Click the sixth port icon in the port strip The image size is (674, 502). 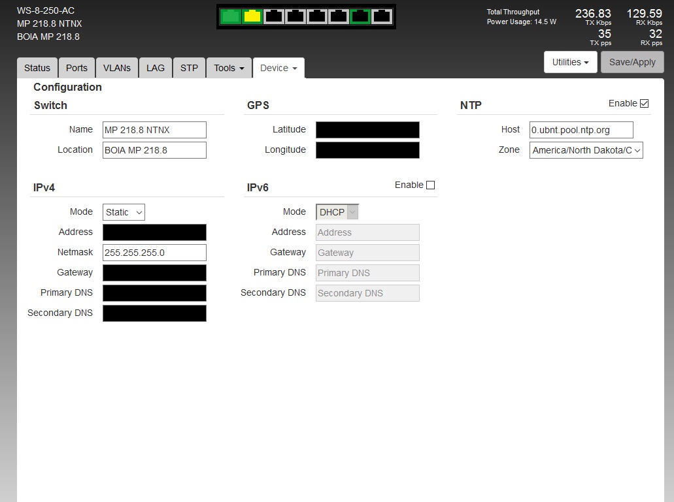338,17
